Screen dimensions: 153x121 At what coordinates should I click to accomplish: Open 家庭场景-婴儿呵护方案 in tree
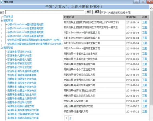pos(20,52)
